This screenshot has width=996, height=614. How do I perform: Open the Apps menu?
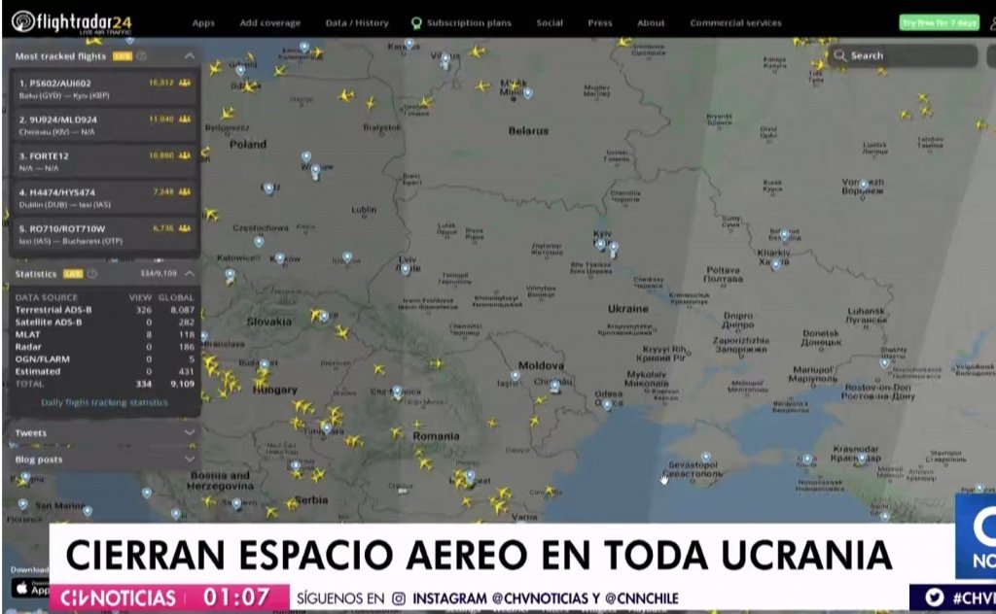(203, 22)
